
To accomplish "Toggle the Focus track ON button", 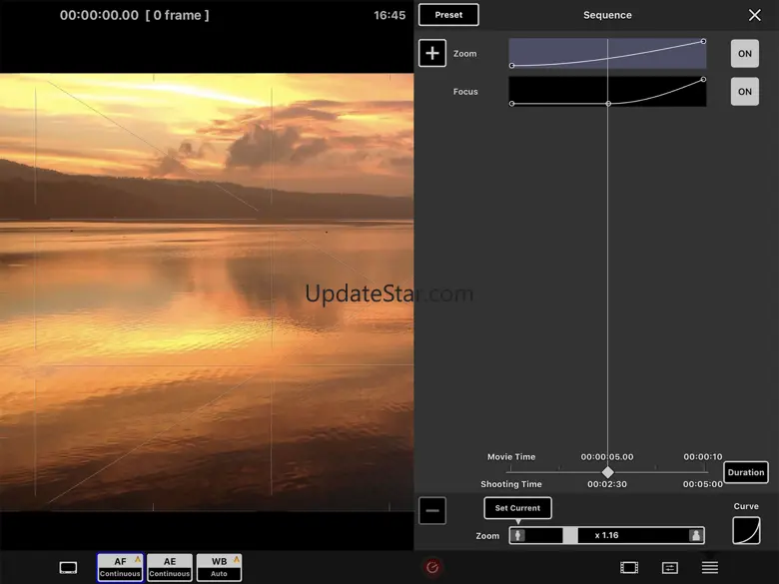I will coord(744,92).
